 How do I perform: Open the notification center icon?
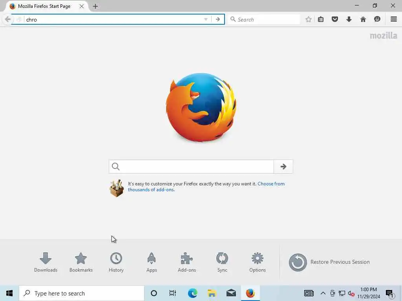point(389,293)
